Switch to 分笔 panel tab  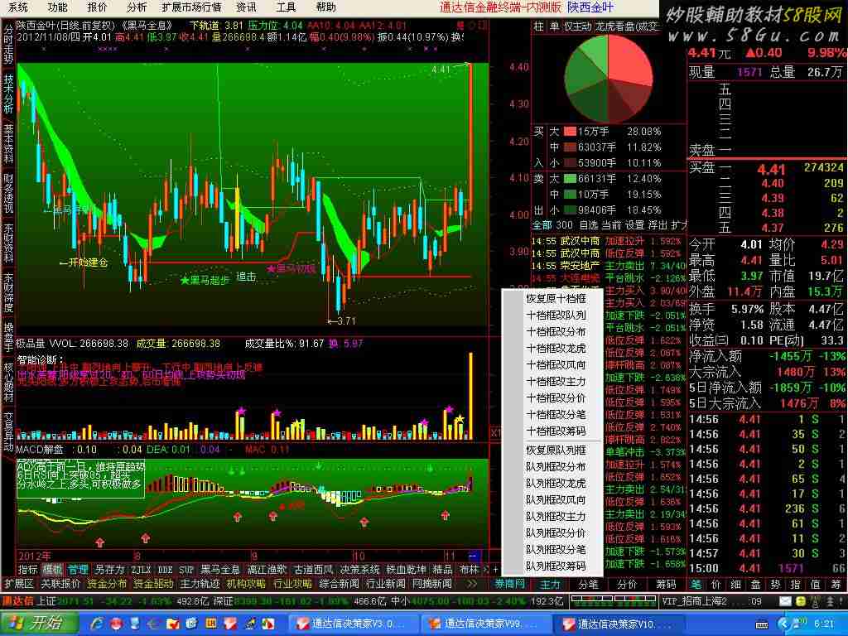tap(589, 584)
